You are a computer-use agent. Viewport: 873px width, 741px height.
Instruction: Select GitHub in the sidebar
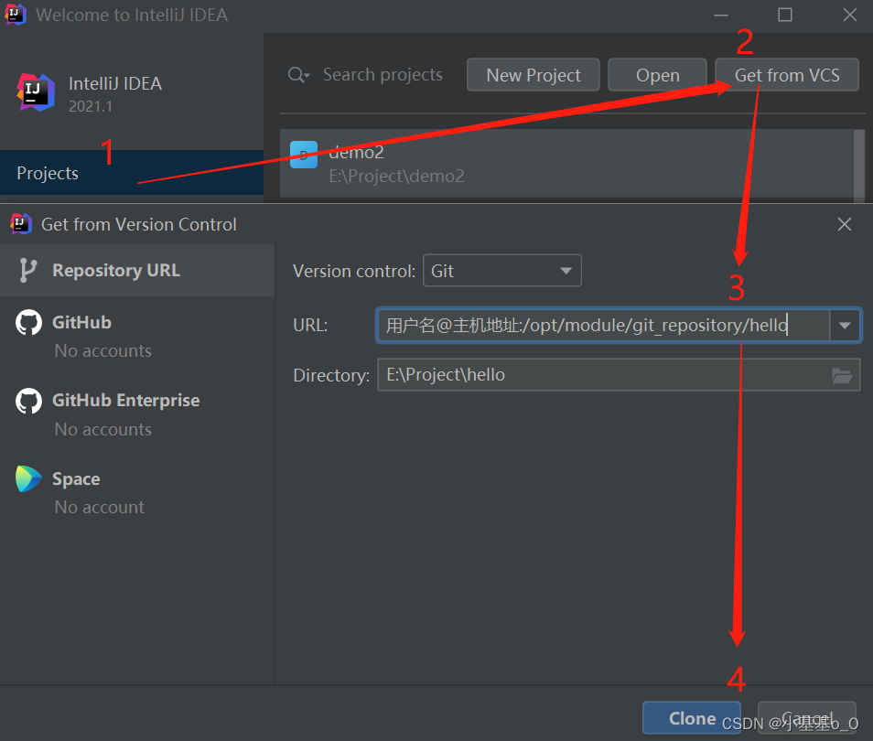(x=137, y=336)
